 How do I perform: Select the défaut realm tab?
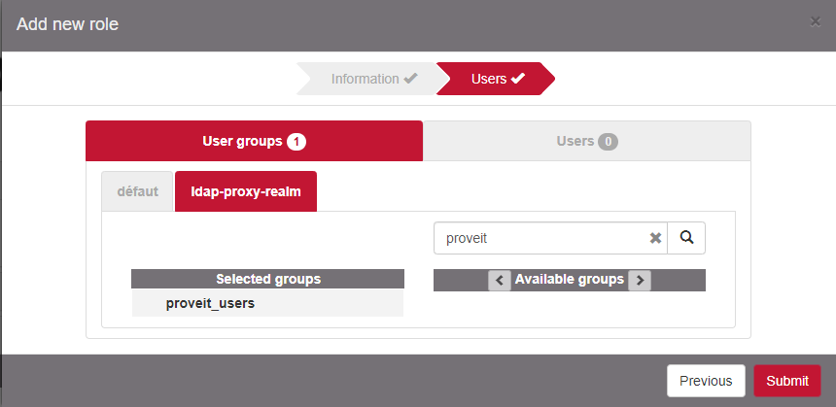click(137, 191)
